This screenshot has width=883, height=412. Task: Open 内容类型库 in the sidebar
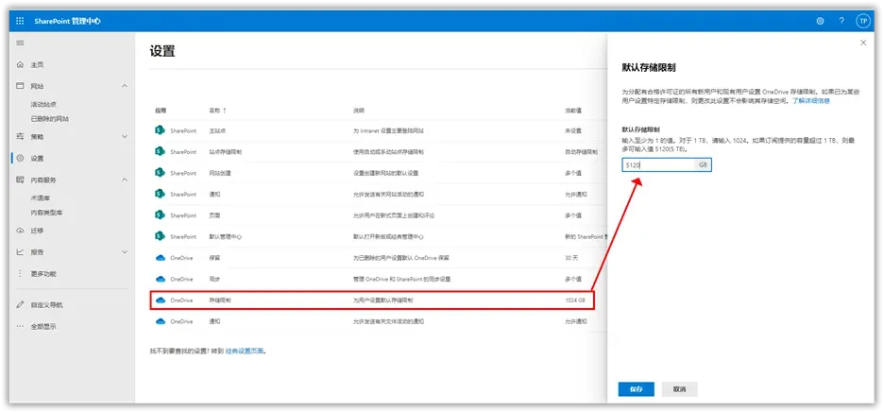(x=46, y=213)
